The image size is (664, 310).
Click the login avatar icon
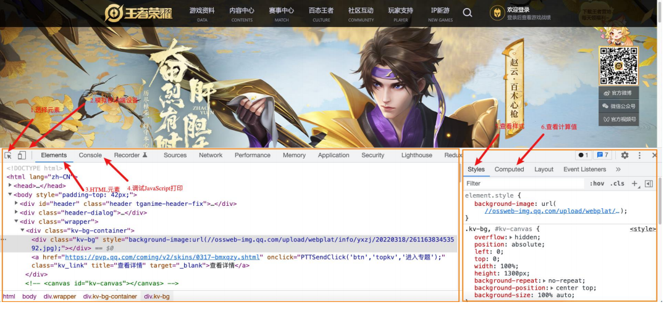coord(497,13)
